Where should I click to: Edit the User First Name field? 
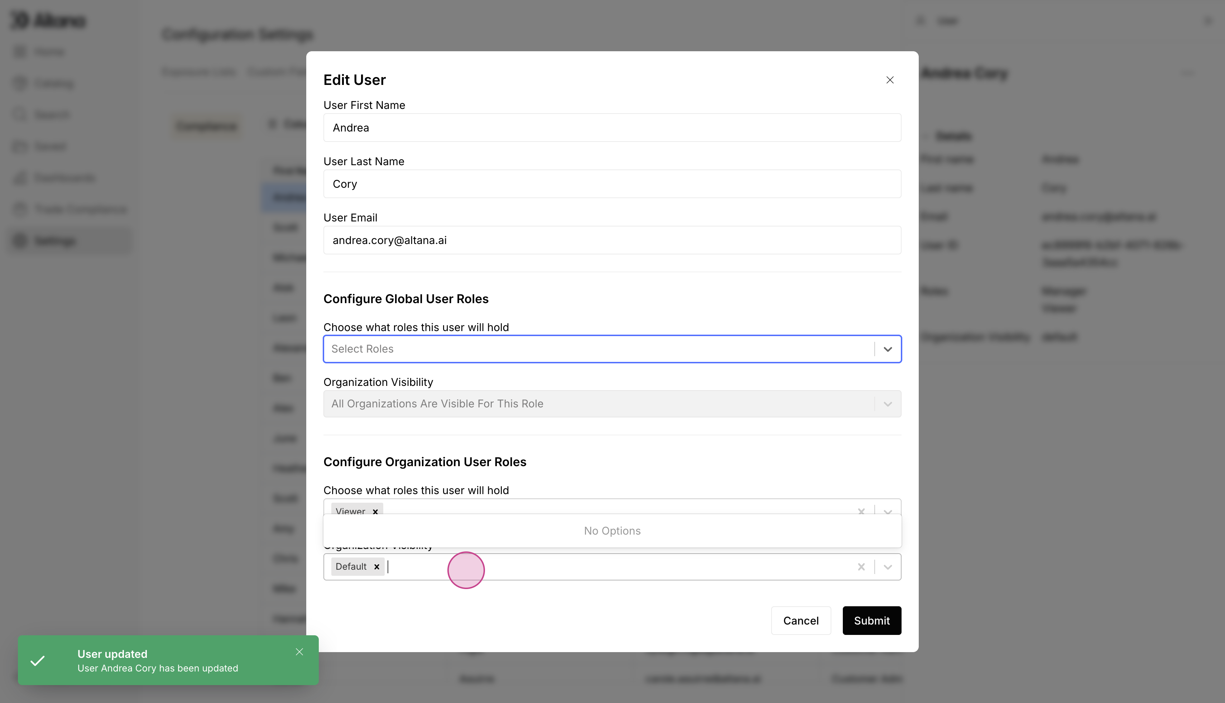611,128
